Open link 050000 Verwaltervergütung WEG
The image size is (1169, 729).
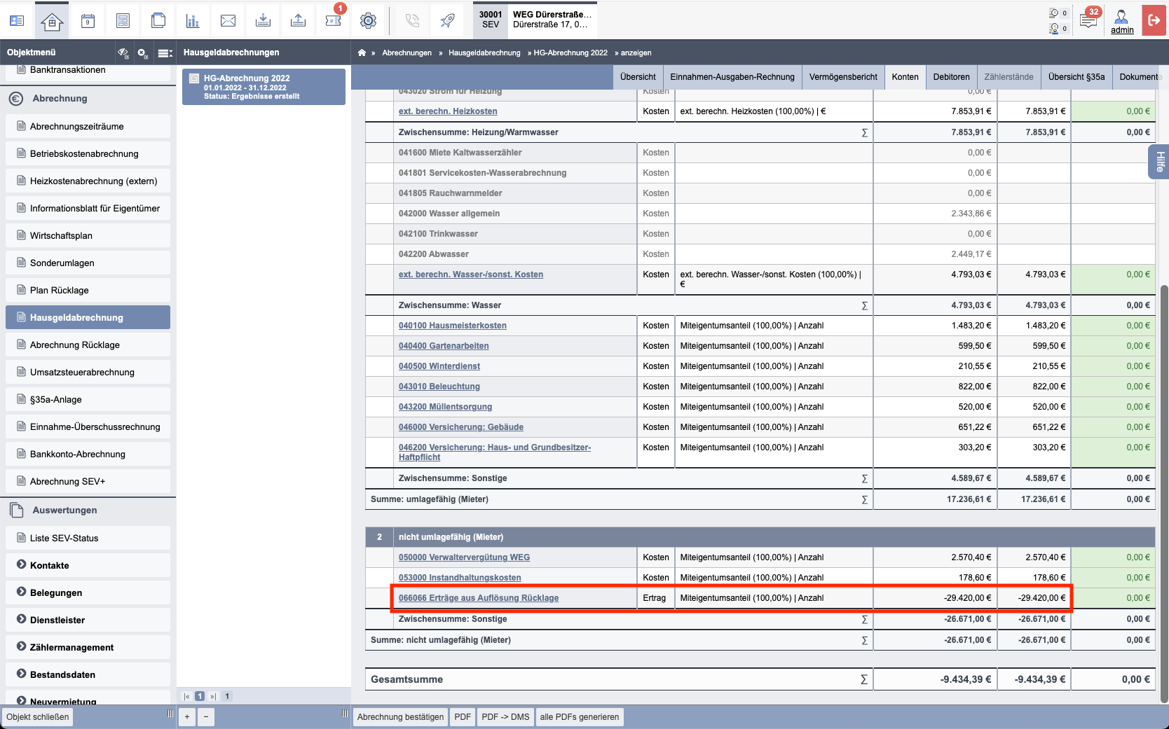[464, 557]
